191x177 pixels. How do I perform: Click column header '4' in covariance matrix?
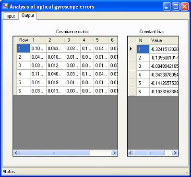87,40
